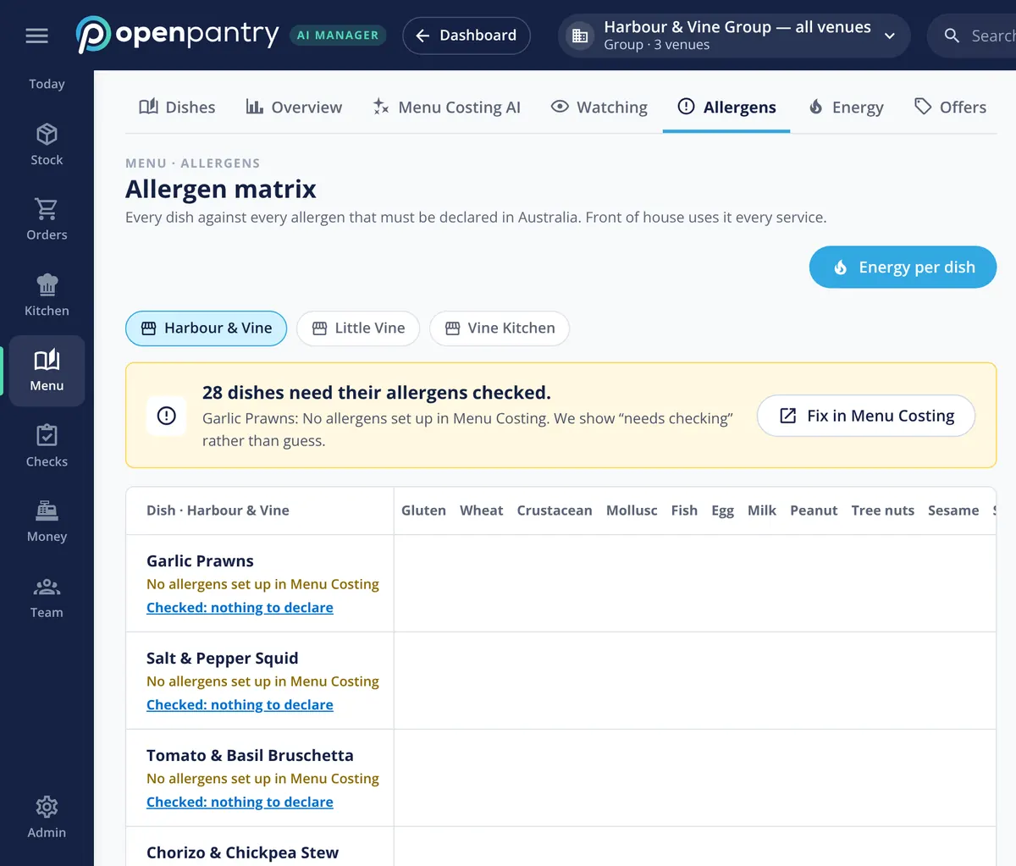Click the OpenPantry logo
Image resolution: width=1016 pixels, height=866 pixels.
177,35
